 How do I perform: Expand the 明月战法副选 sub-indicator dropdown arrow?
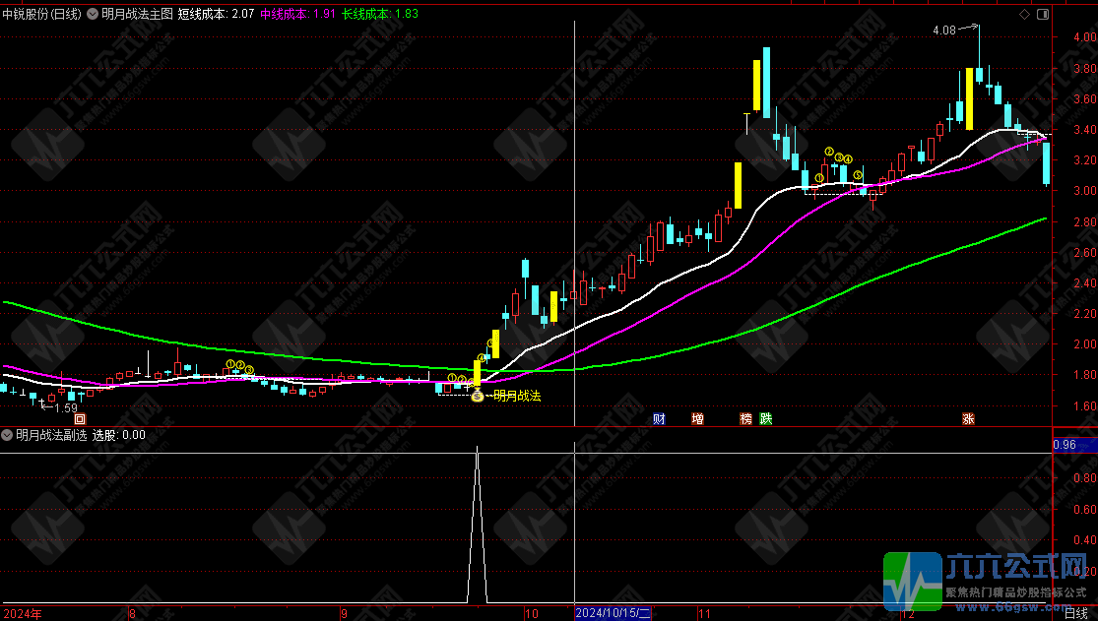[x=7, y=434]
